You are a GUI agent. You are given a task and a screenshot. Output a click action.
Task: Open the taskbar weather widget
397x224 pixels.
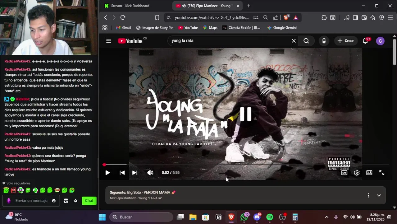(17, 217)
